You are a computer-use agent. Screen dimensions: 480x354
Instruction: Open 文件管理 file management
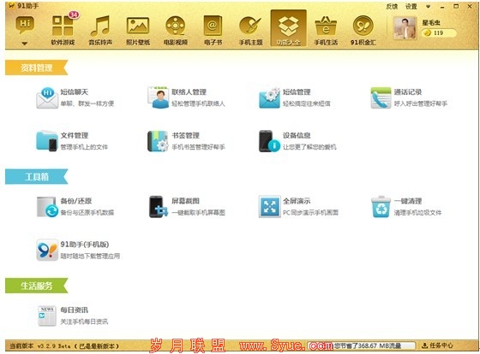[x=72, y=141]
